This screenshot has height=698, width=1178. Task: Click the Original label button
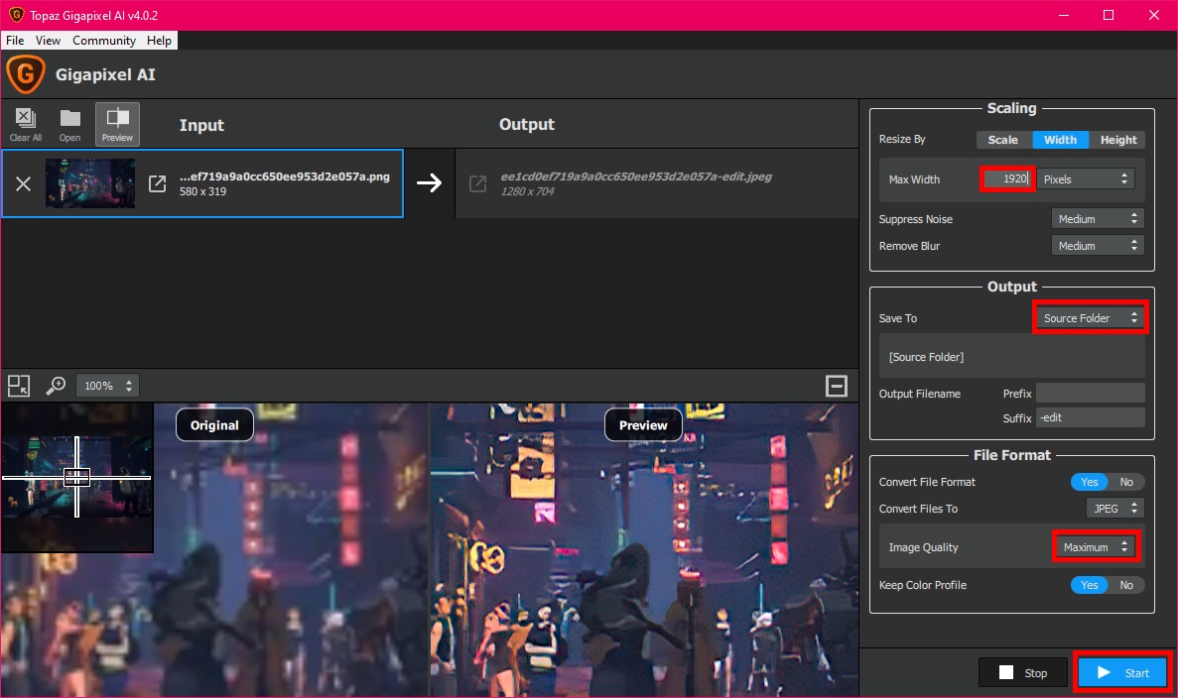pos(215,424)
